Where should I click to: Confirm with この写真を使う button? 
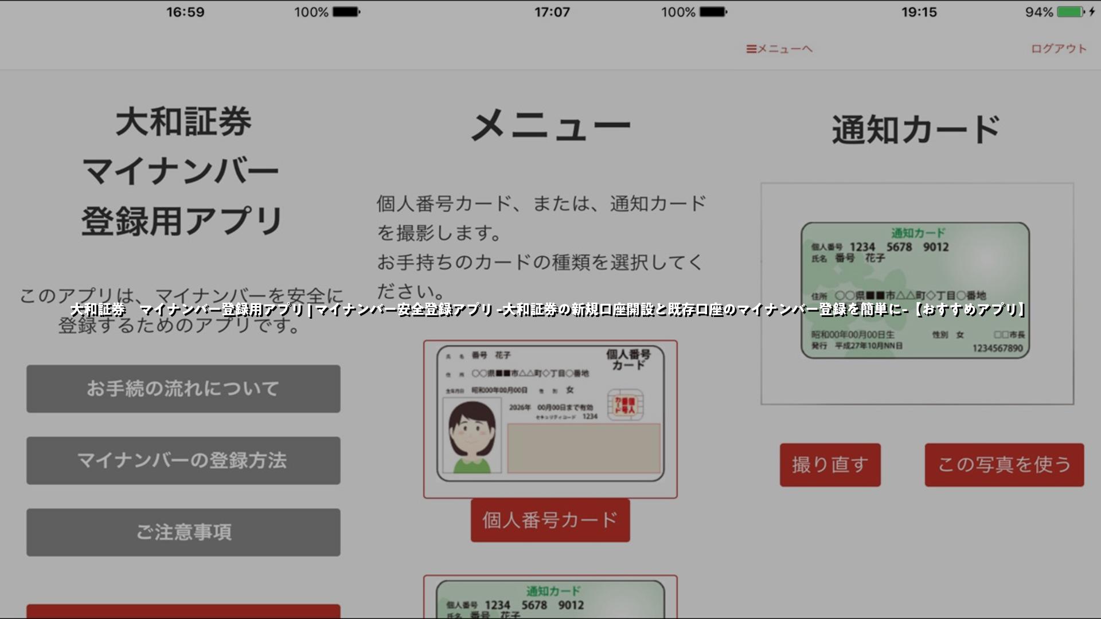1004,464
